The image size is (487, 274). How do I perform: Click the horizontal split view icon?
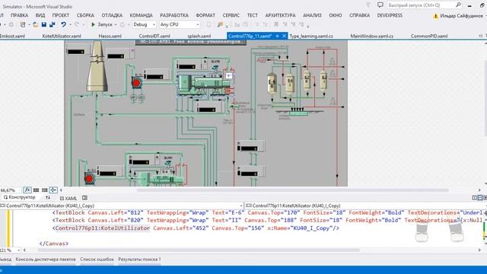click(480, 198)
